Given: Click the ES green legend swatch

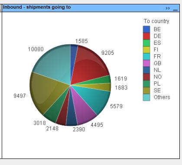Looking at the screenshot, I should tap(146, 43).
